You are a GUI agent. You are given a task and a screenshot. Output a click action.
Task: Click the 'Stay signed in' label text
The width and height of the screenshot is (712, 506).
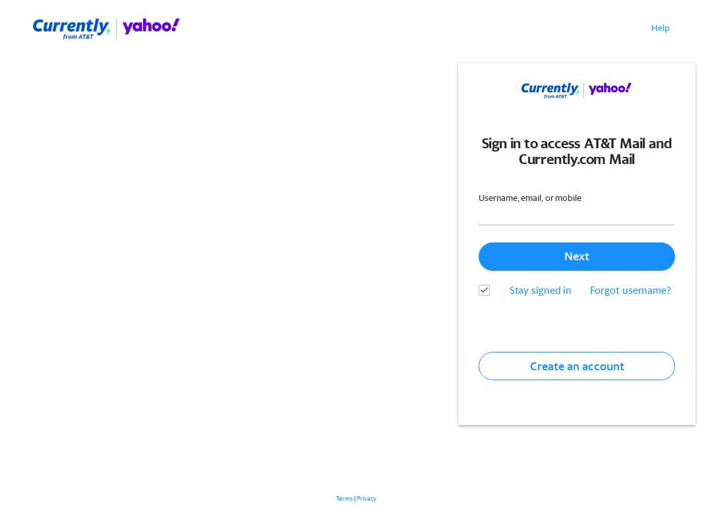point(540,291)
